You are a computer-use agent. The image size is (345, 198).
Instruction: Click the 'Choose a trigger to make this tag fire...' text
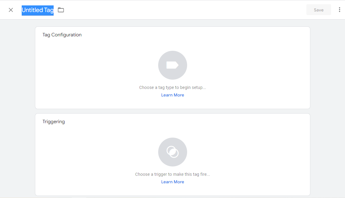172,174
